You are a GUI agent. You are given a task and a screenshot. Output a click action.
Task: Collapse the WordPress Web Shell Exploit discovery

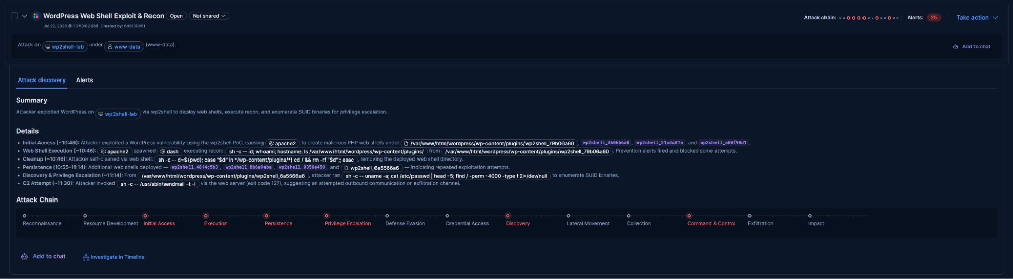coord(24,16)
